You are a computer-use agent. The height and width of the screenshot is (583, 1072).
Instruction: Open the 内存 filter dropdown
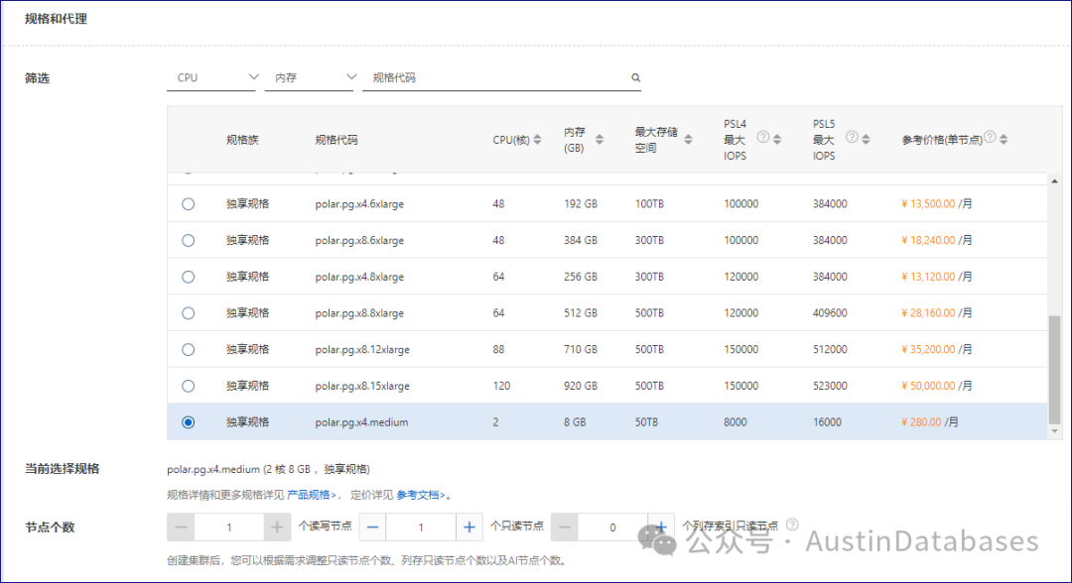[x=311, y=77]
